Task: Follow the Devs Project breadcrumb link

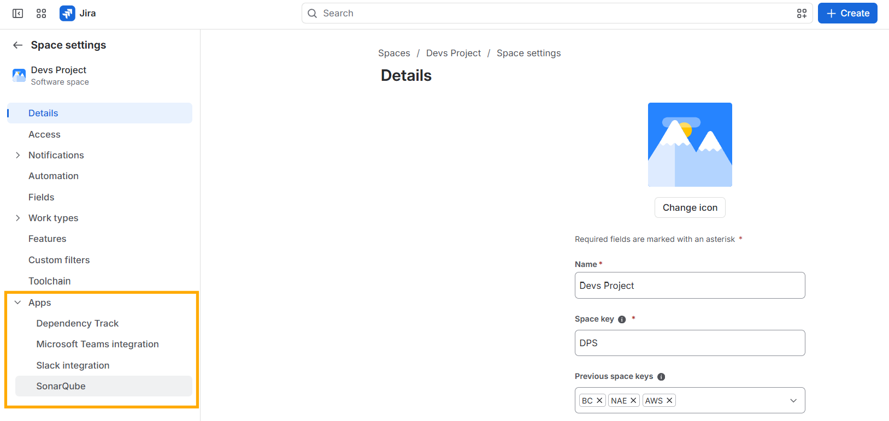Action: pyautogui.click(x=454, y=53)
